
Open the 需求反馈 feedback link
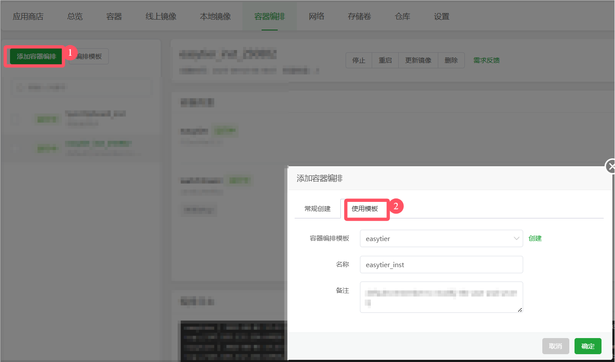click(486, 60)
